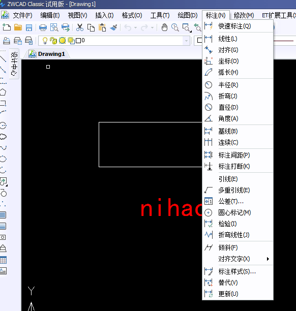Image resolution: width=296 pixels, height=311 pixels.
Task: Choose 角度(A) dimension
Action: coord(238,118)
